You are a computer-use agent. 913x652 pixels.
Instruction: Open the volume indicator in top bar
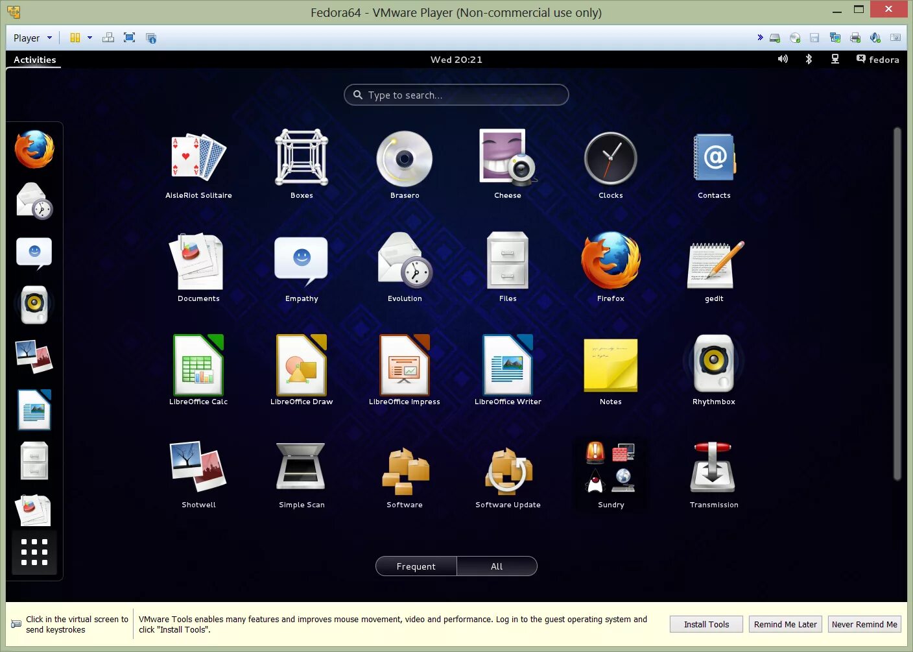point(783,59)
